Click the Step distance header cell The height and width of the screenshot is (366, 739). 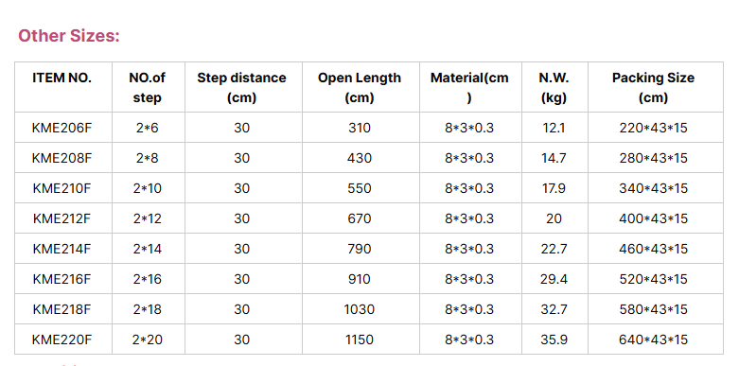click(x=242, y=88)
